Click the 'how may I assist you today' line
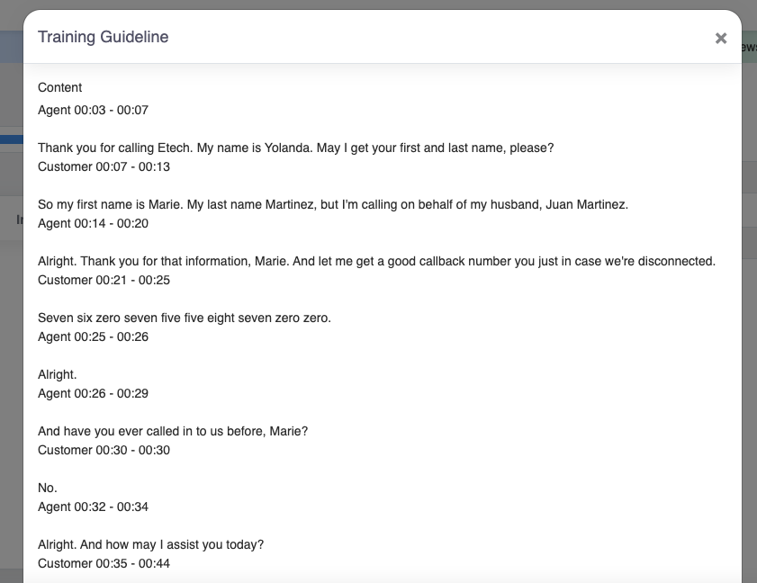 [x=150, y=544]
